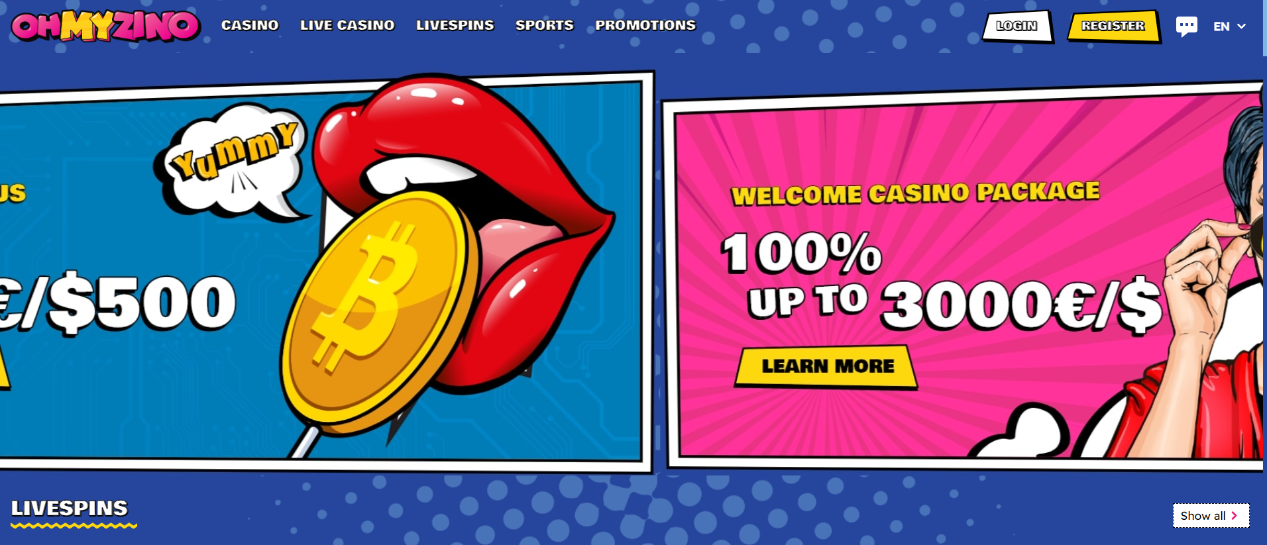Open the live chat speech bubble icon
This screenshot has width=1267, height=545.
(x=1186, y=26)
